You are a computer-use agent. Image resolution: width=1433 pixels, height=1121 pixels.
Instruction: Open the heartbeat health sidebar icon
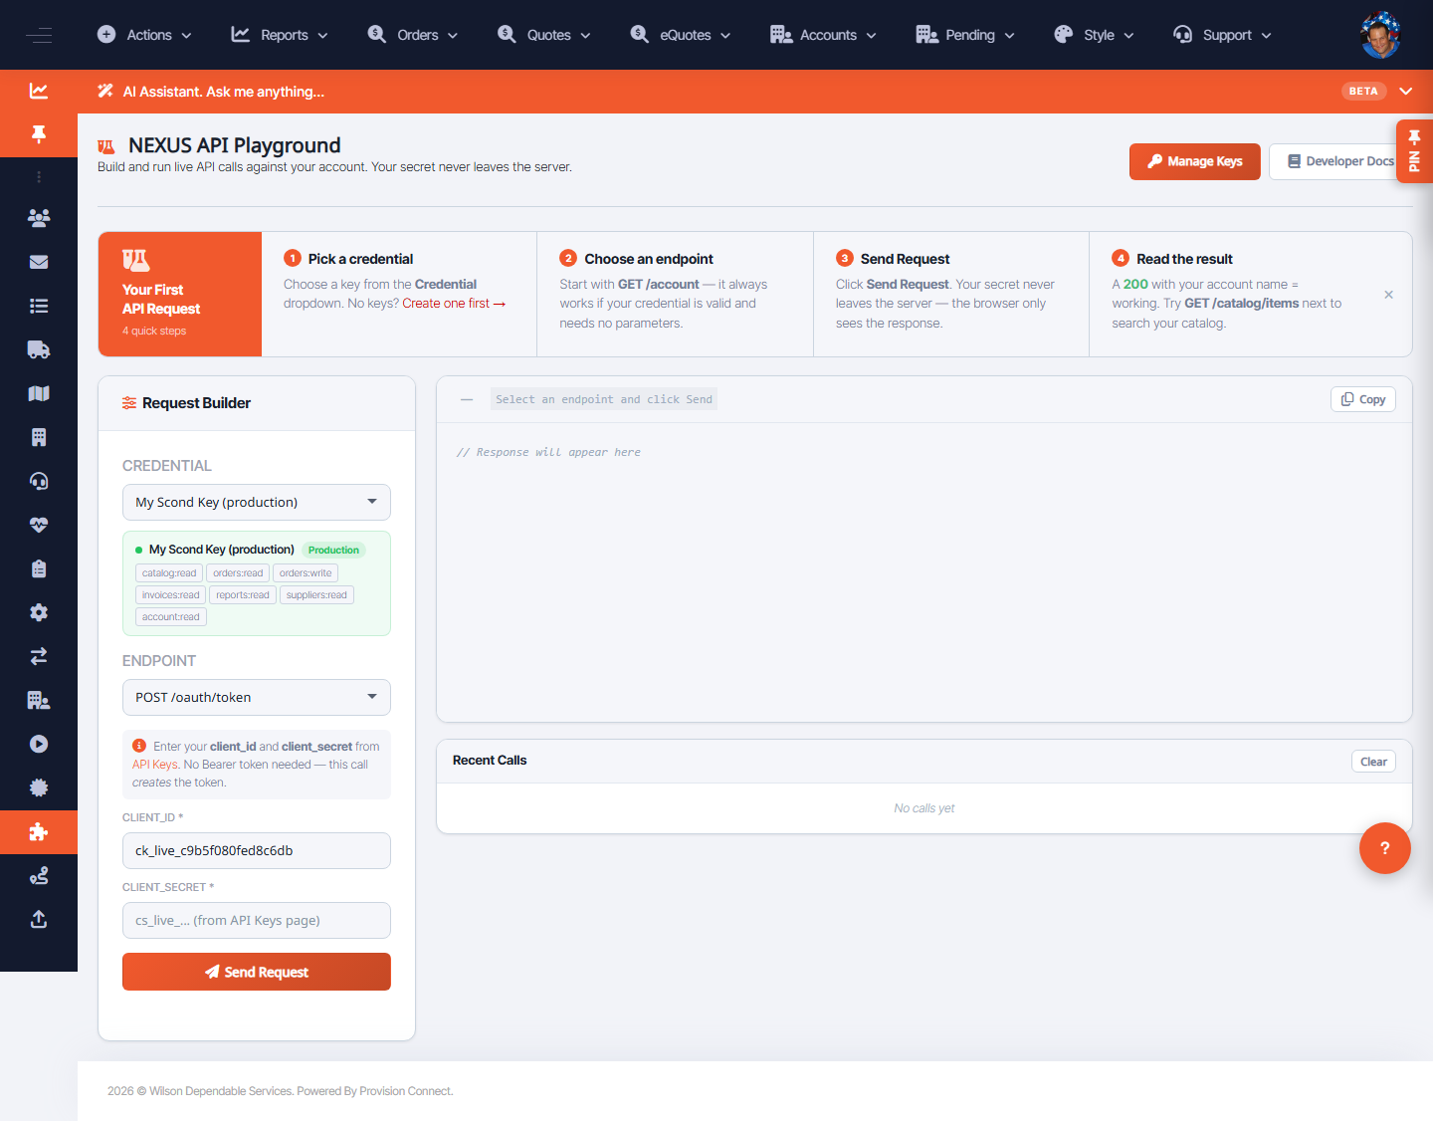pyautogui.click(x=39, y=525)
